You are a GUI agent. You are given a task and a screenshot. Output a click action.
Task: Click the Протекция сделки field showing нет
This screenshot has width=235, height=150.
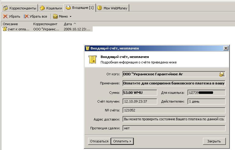click(x=174, y=128)
